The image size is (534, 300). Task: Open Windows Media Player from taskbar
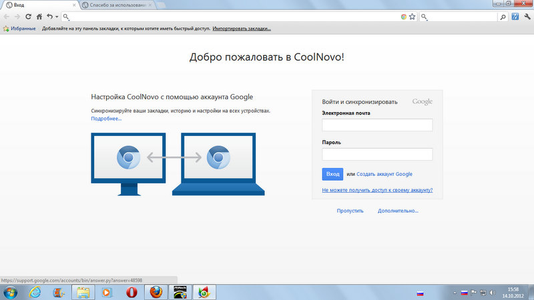(x=107, y=292)
